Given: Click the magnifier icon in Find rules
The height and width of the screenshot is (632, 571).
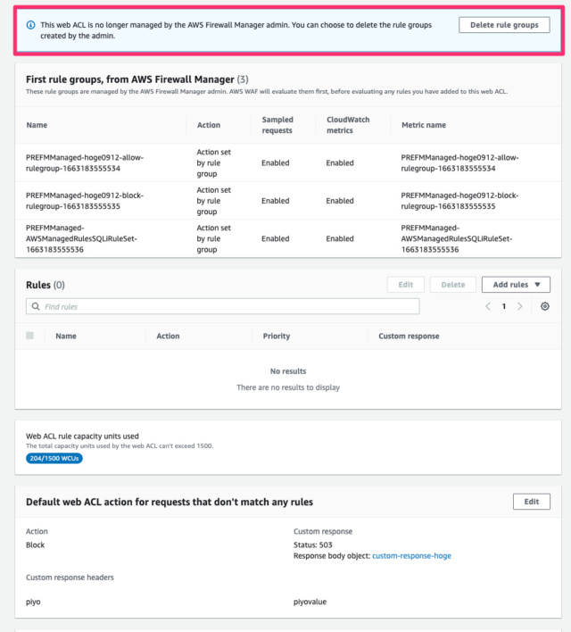Looking at the screenshot, I should click(36, 306).
